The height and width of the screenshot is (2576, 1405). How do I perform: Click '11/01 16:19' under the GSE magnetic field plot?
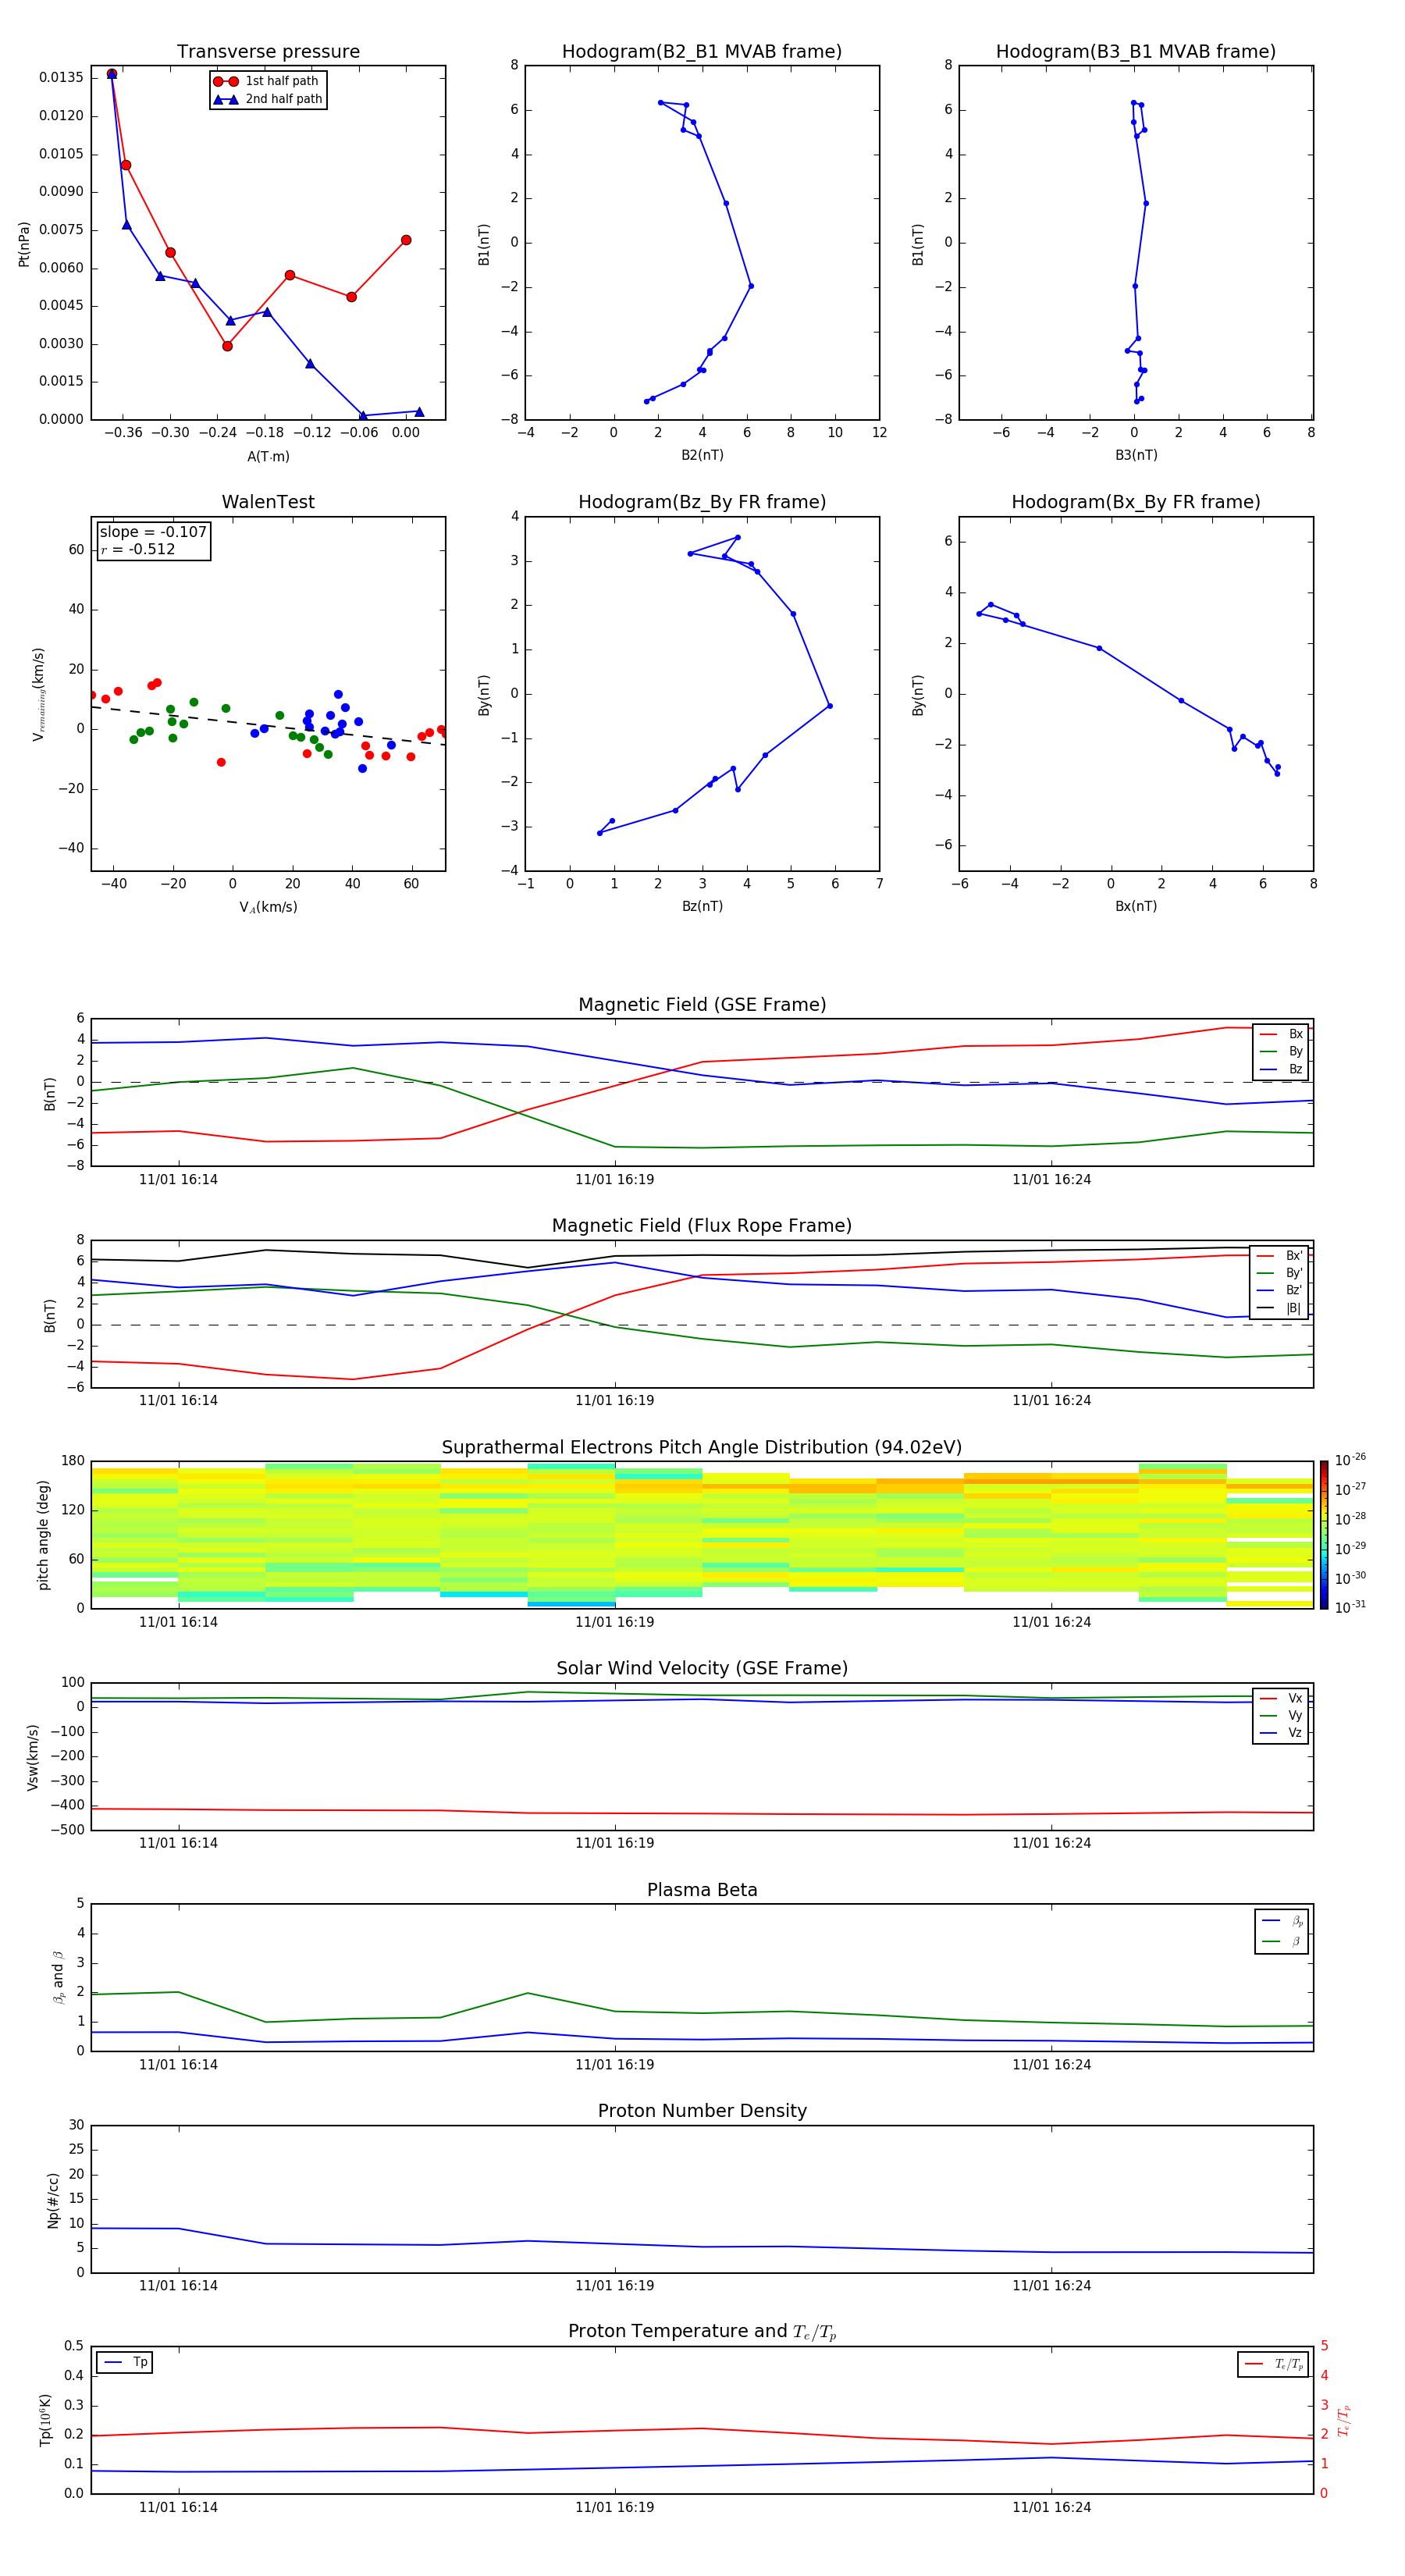click(614, 1180)
